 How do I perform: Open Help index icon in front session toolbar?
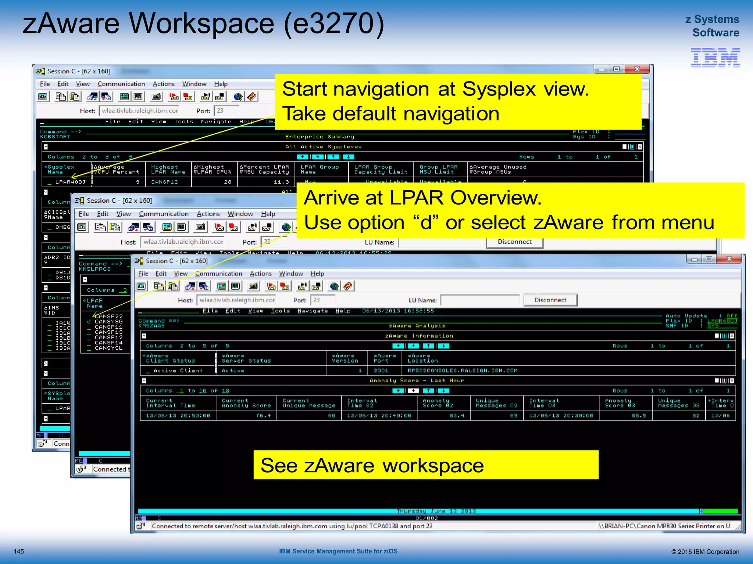[348, 286]
